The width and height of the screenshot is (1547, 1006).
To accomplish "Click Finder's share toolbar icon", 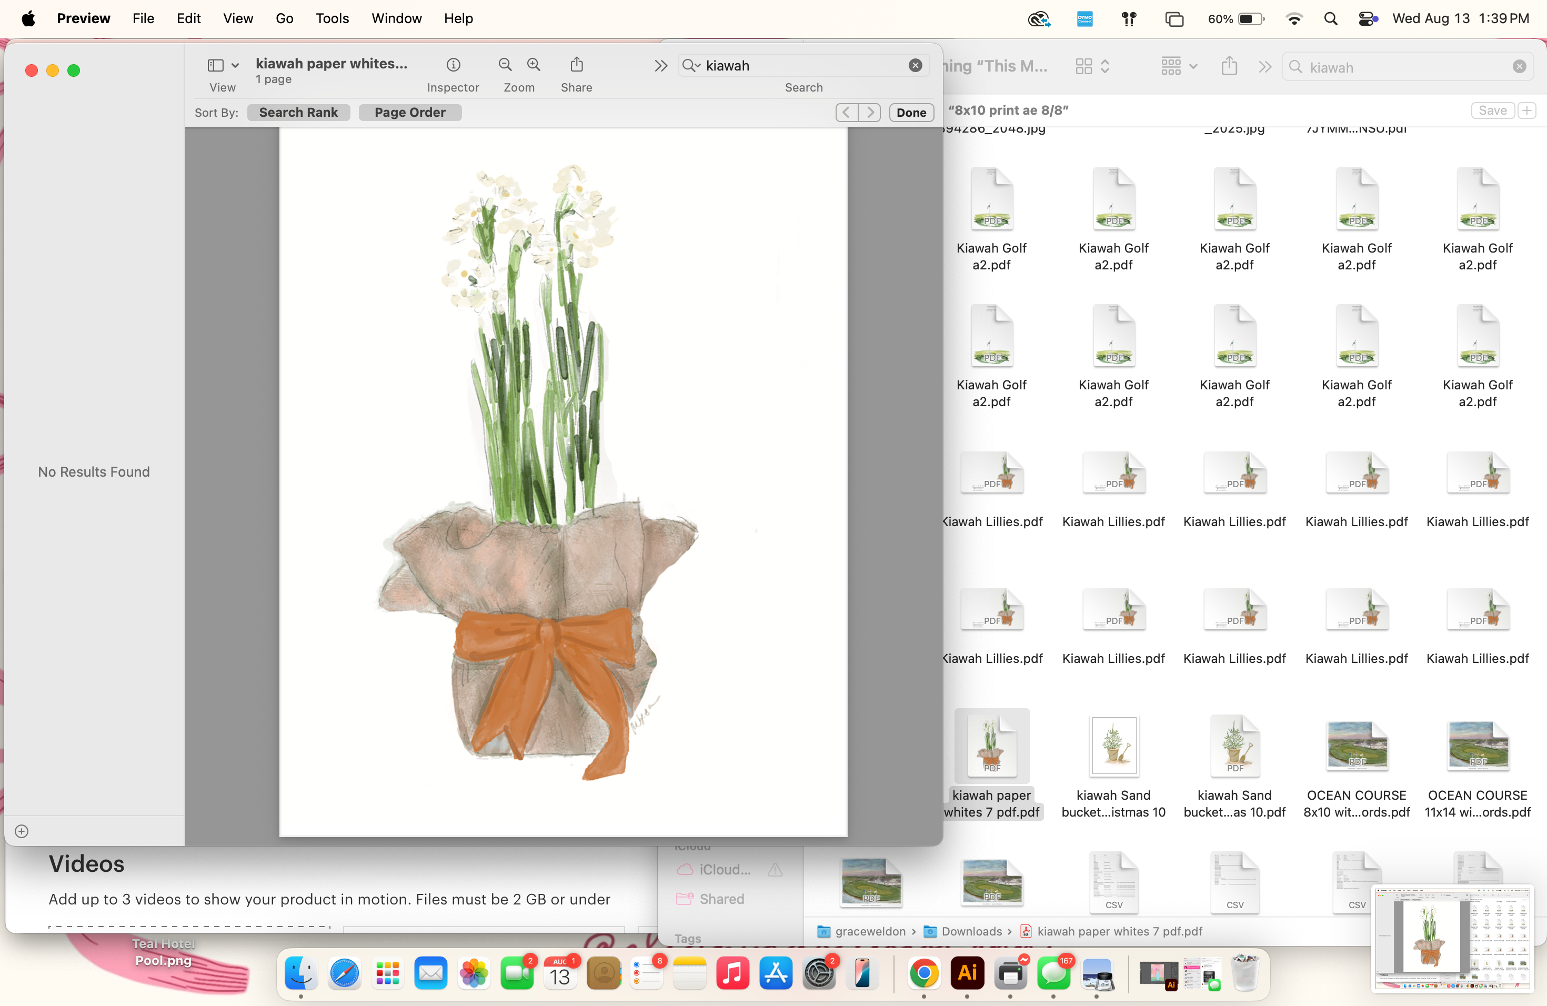I will [x=1229, y=67].
